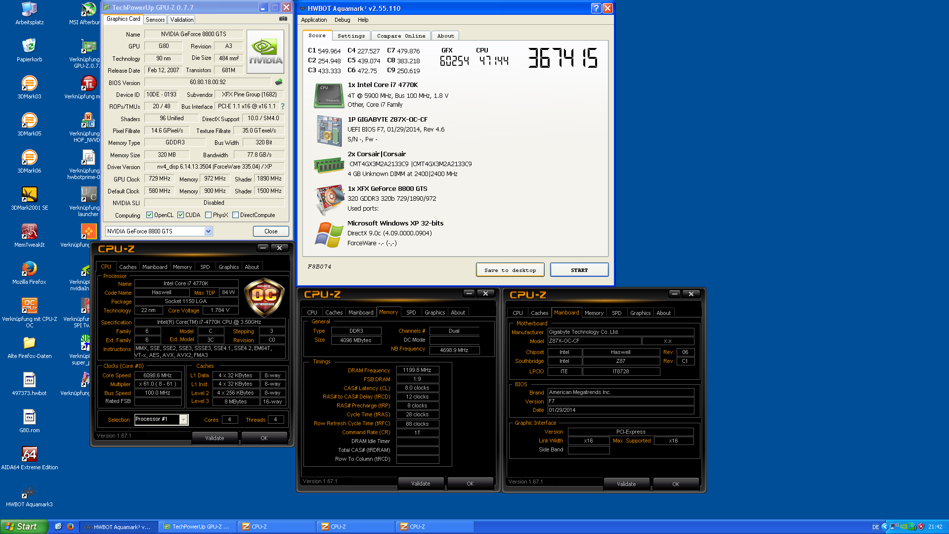The image size is (949, 534).
Task: Open the Application menu in Aquamark
Action: point(314,20)
